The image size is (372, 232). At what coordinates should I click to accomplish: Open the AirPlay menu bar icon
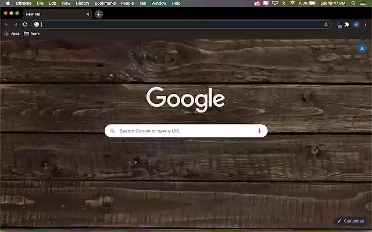point(275,3)
